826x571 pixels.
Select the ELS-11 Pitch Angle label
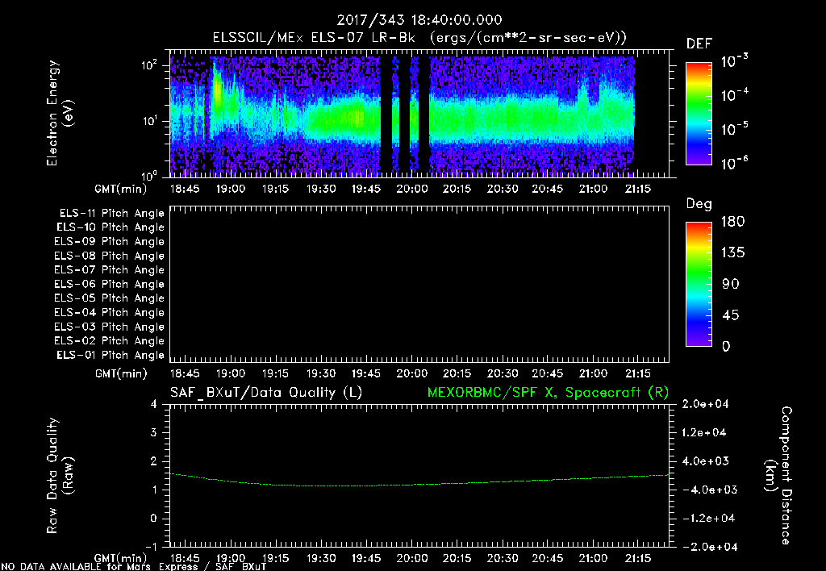tap(111, 214)
